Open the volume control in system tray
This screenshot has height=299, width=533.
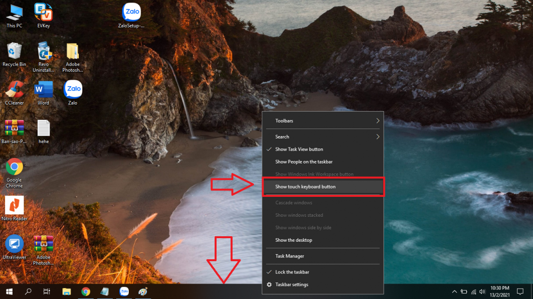coord(482,292)
